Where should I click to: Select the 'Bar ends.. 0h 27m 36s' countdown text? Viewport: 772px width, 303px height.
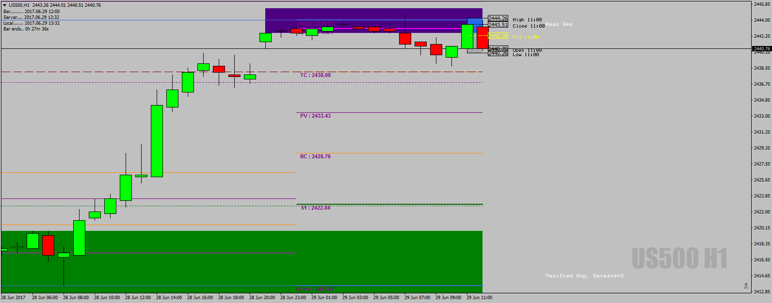pos(26,29)
